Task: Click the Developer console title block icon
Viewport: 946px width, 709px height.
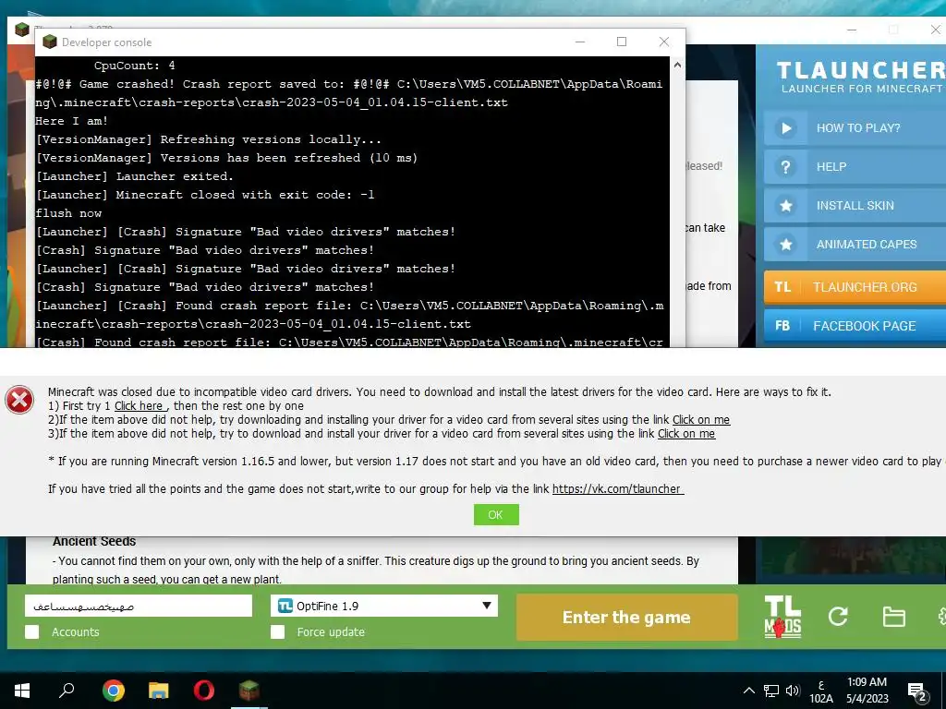Action: click(50, 42)
